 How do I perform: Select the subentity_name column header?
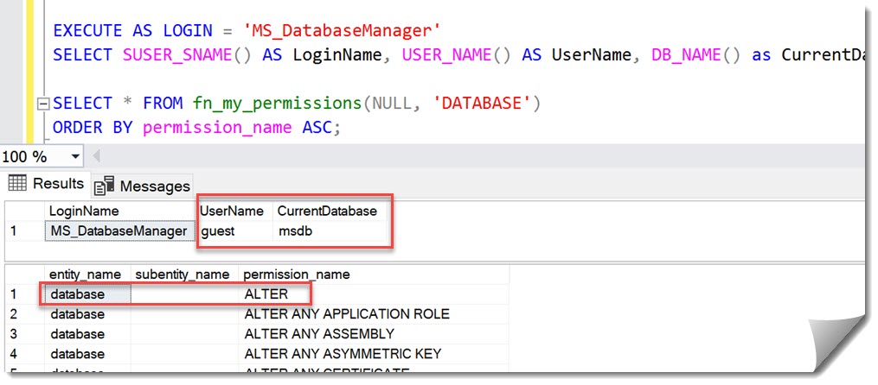click(x=183, y=275)
